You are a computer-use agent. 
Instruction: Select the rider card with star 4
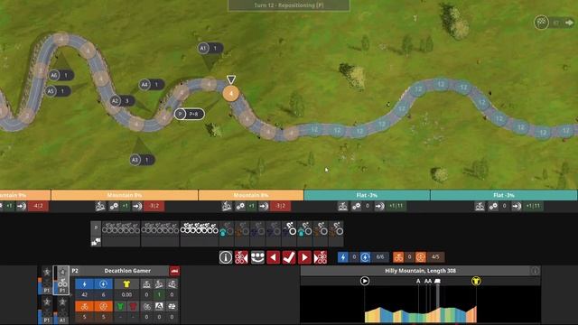point(62,281)
